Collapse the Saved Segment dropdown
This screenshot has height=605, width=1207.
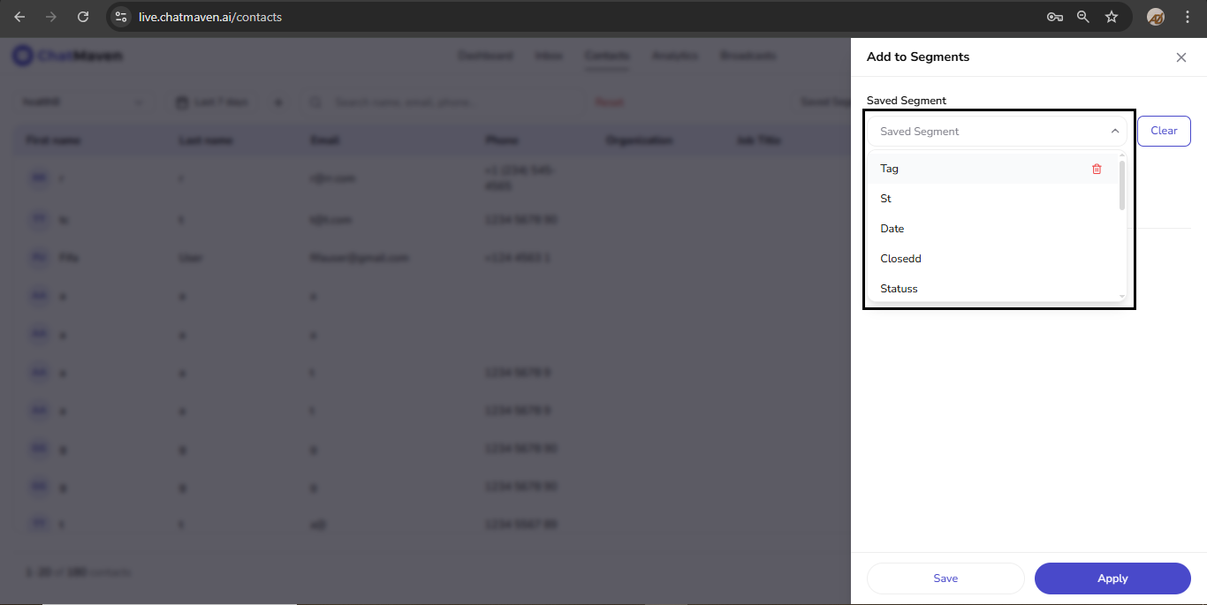(x=1115, y=131)
